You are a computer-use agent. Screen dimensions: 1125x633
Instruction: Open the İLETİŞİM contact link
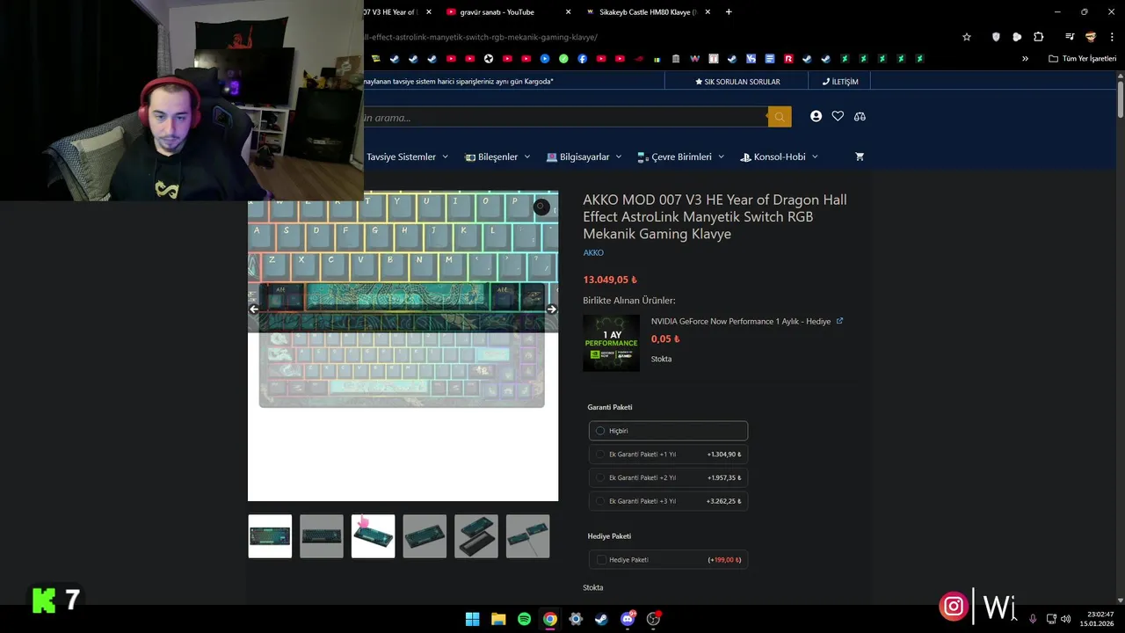pos(840,82)
